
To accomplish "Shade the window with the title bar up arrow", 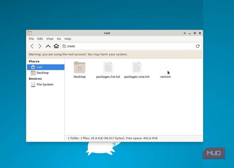I will click(x=185, y=33).
